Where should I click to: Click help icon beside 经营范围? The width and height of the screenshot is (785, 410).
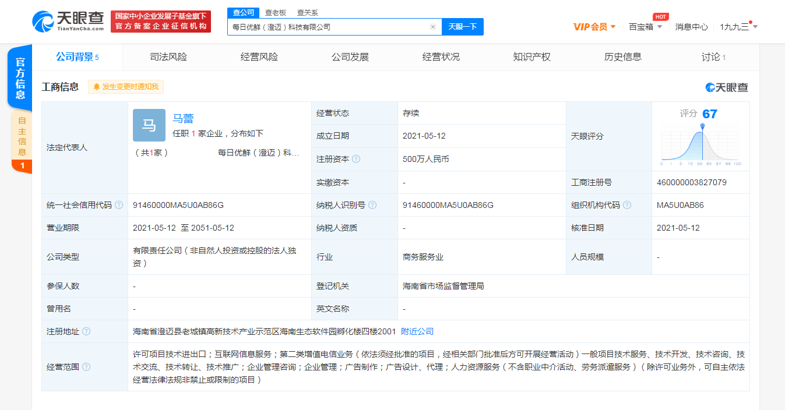pos(87,367)
